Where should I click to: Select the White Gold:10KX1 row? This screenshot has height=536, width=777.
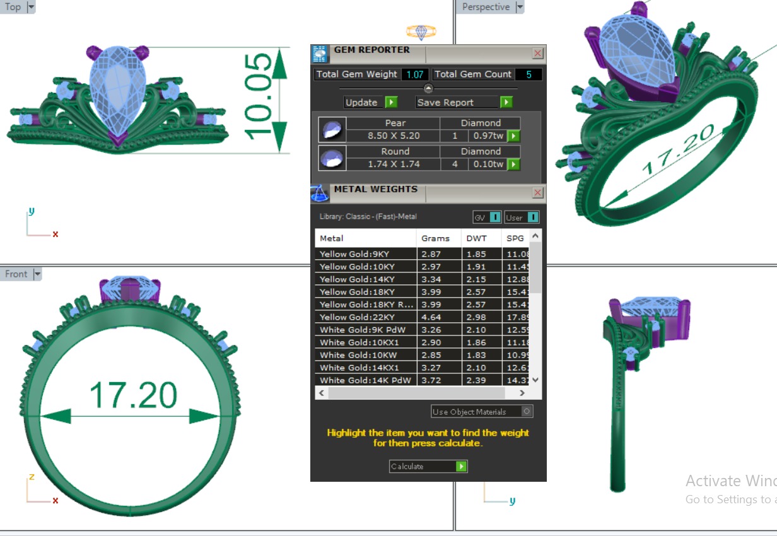tap(423, 342)
